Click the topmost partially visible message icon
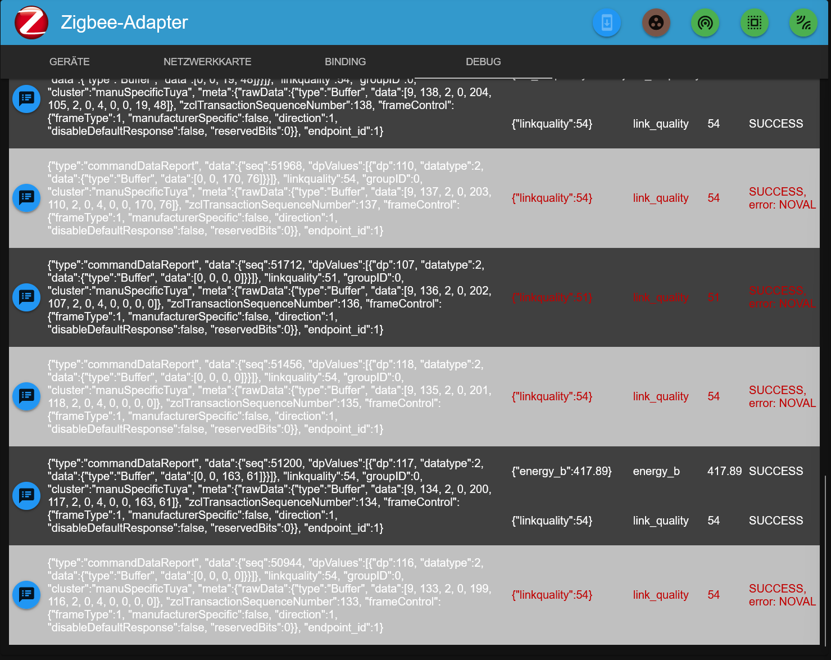This screenshot has width=831, height=660. tap(26, 99)
